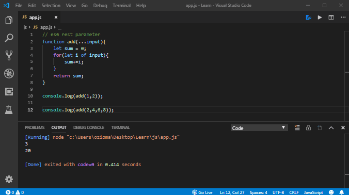349x195 pixels.
Task: Click the feedback smiley icon
Action: pyautogui.click(x=331, y=192)
